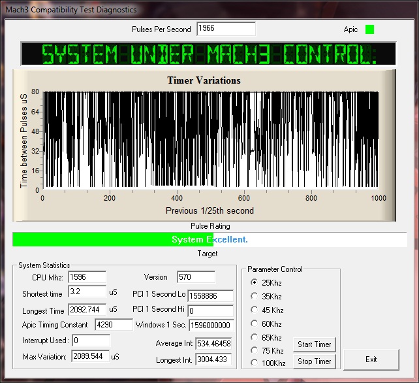Screen dimensions: 419x383
Task: Click the 'Time between Pulses uS' axis label
Action: pyautogui.click(x=23, y=141)
